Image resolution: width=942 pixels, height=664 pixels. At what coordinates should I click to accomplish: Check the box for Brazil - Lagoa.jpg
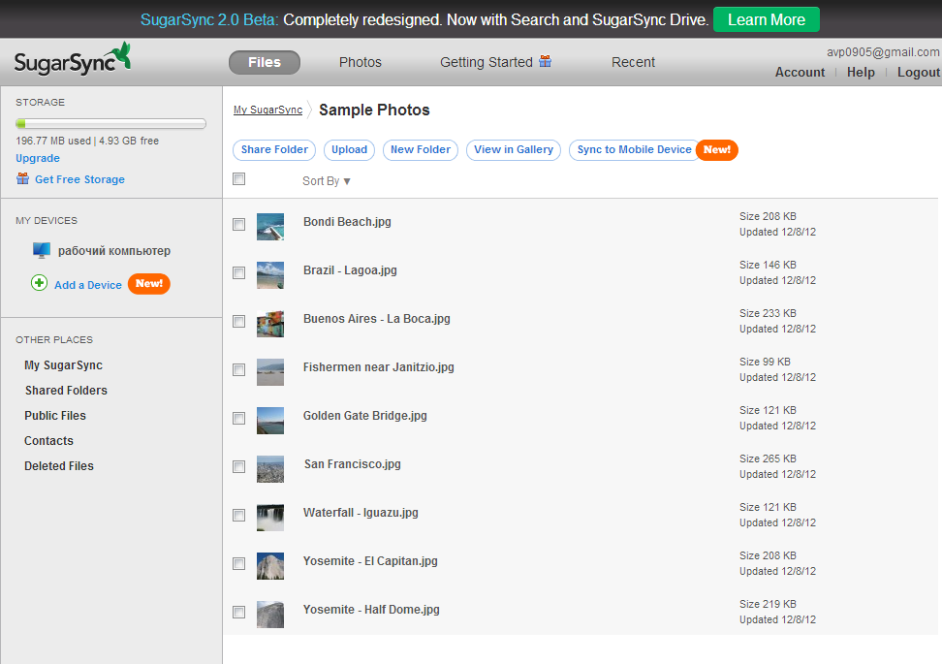coord(239,273)
